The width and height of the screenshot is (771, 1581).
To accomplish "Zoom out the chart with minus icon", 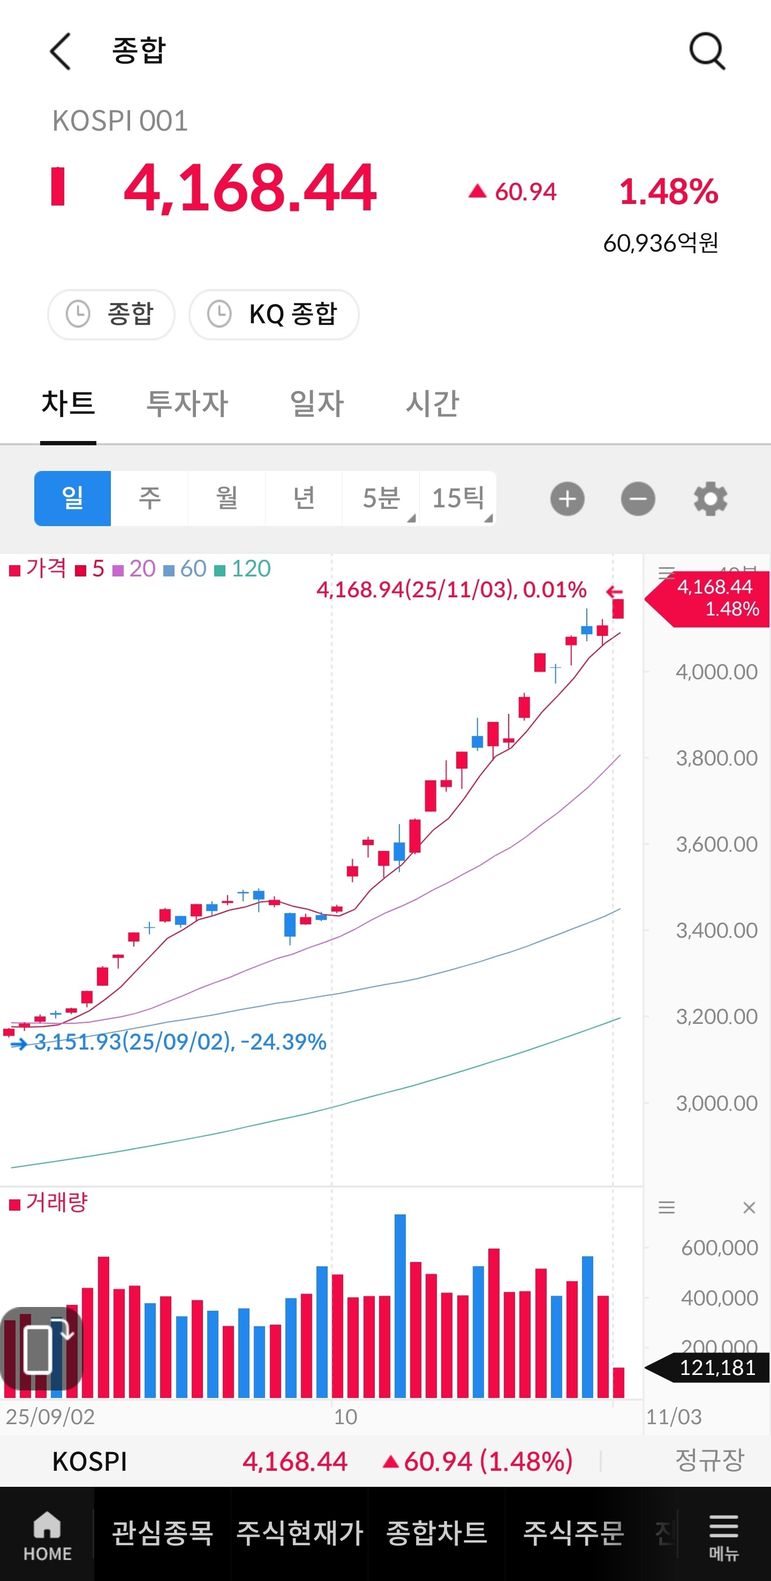I will point(638,499).
